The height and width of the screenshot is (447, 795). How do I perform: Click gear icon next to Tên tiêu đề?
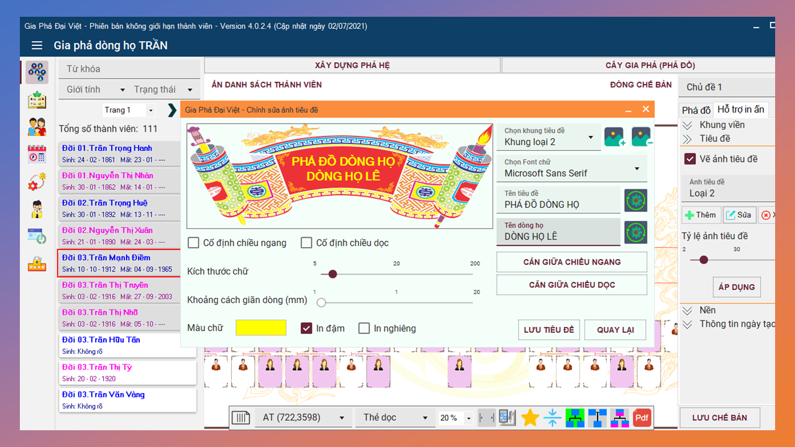pos(635,201)
